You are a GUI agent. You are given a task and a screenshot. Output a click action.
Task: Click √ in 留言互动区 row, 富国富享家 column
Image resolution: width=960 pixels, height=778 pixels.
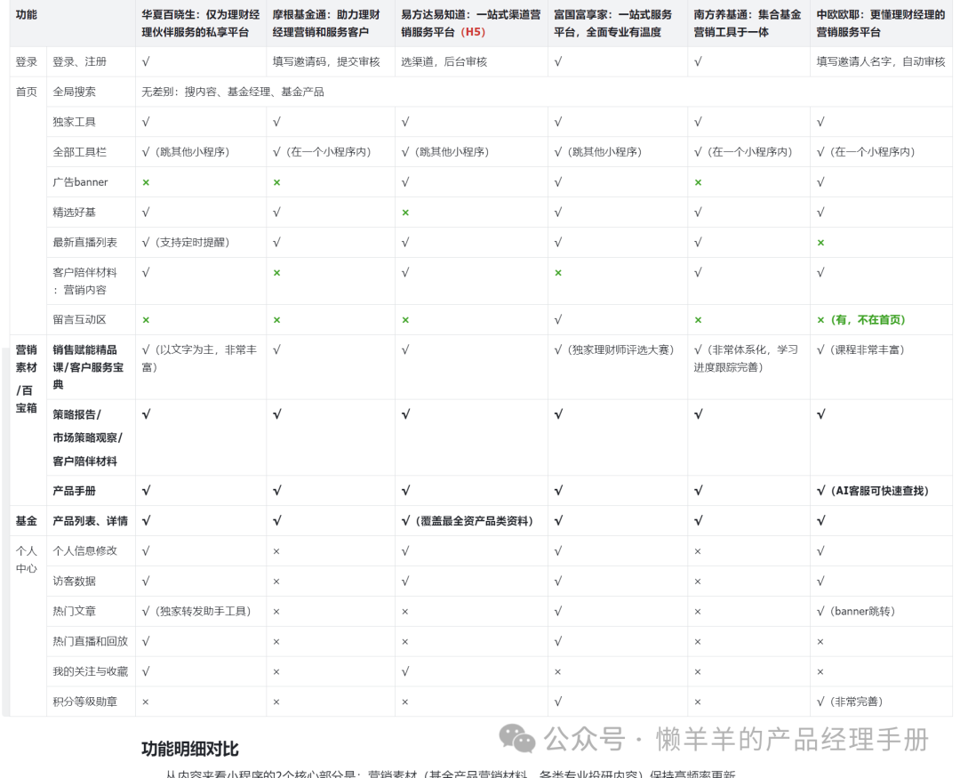[x=557, y=320]
